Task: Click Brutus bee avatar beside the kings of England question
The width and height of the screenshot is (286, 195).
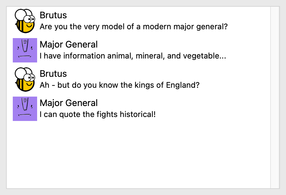Action: [25, 80]
